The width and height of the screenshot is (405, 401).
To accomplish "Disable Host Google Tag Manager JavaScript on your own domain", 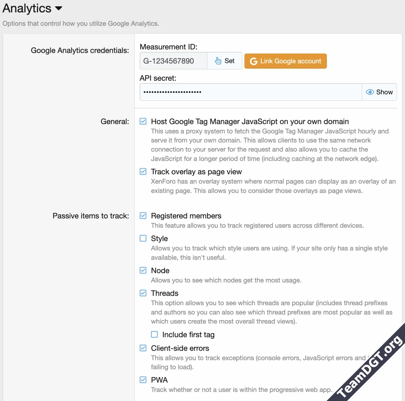I will [143, 121].
